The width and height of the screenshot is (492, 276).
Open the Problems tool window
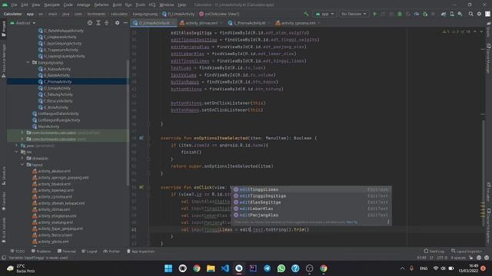coord(41,251)
